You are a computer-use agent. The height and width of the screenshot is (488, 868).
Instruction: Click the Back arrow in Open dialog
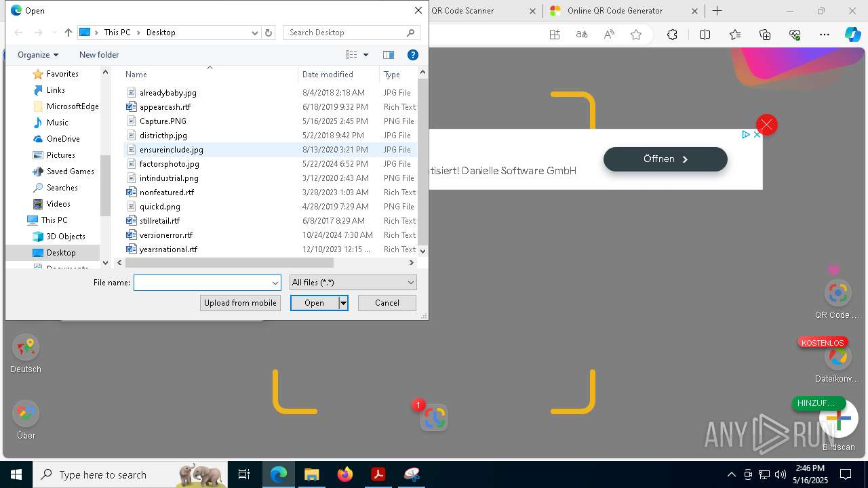coord(18,33)
